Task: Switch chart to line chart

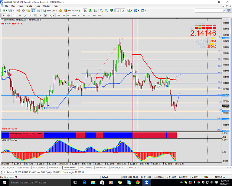Action: click(x=95, y=10)
